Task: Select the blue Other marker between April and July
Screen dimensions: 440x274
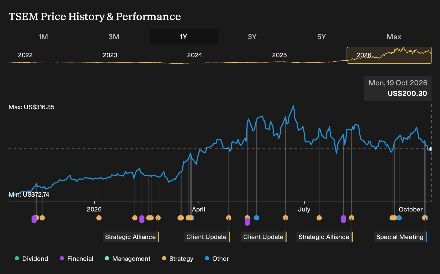Action: click(257, 218)
